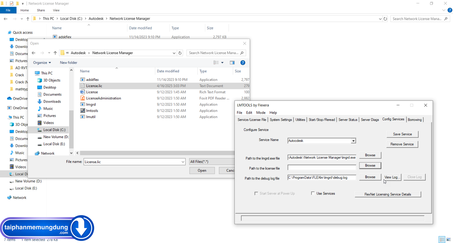Image resolution: width=453 pixels, height=243 pixels.
Task: Click the lmutil application icon
Action: (x=83, y=117)
